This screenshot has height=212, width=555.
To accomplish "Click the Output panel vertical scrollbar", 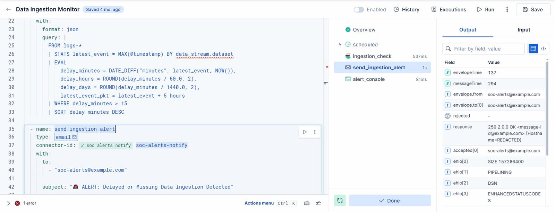I will (547, 108).
